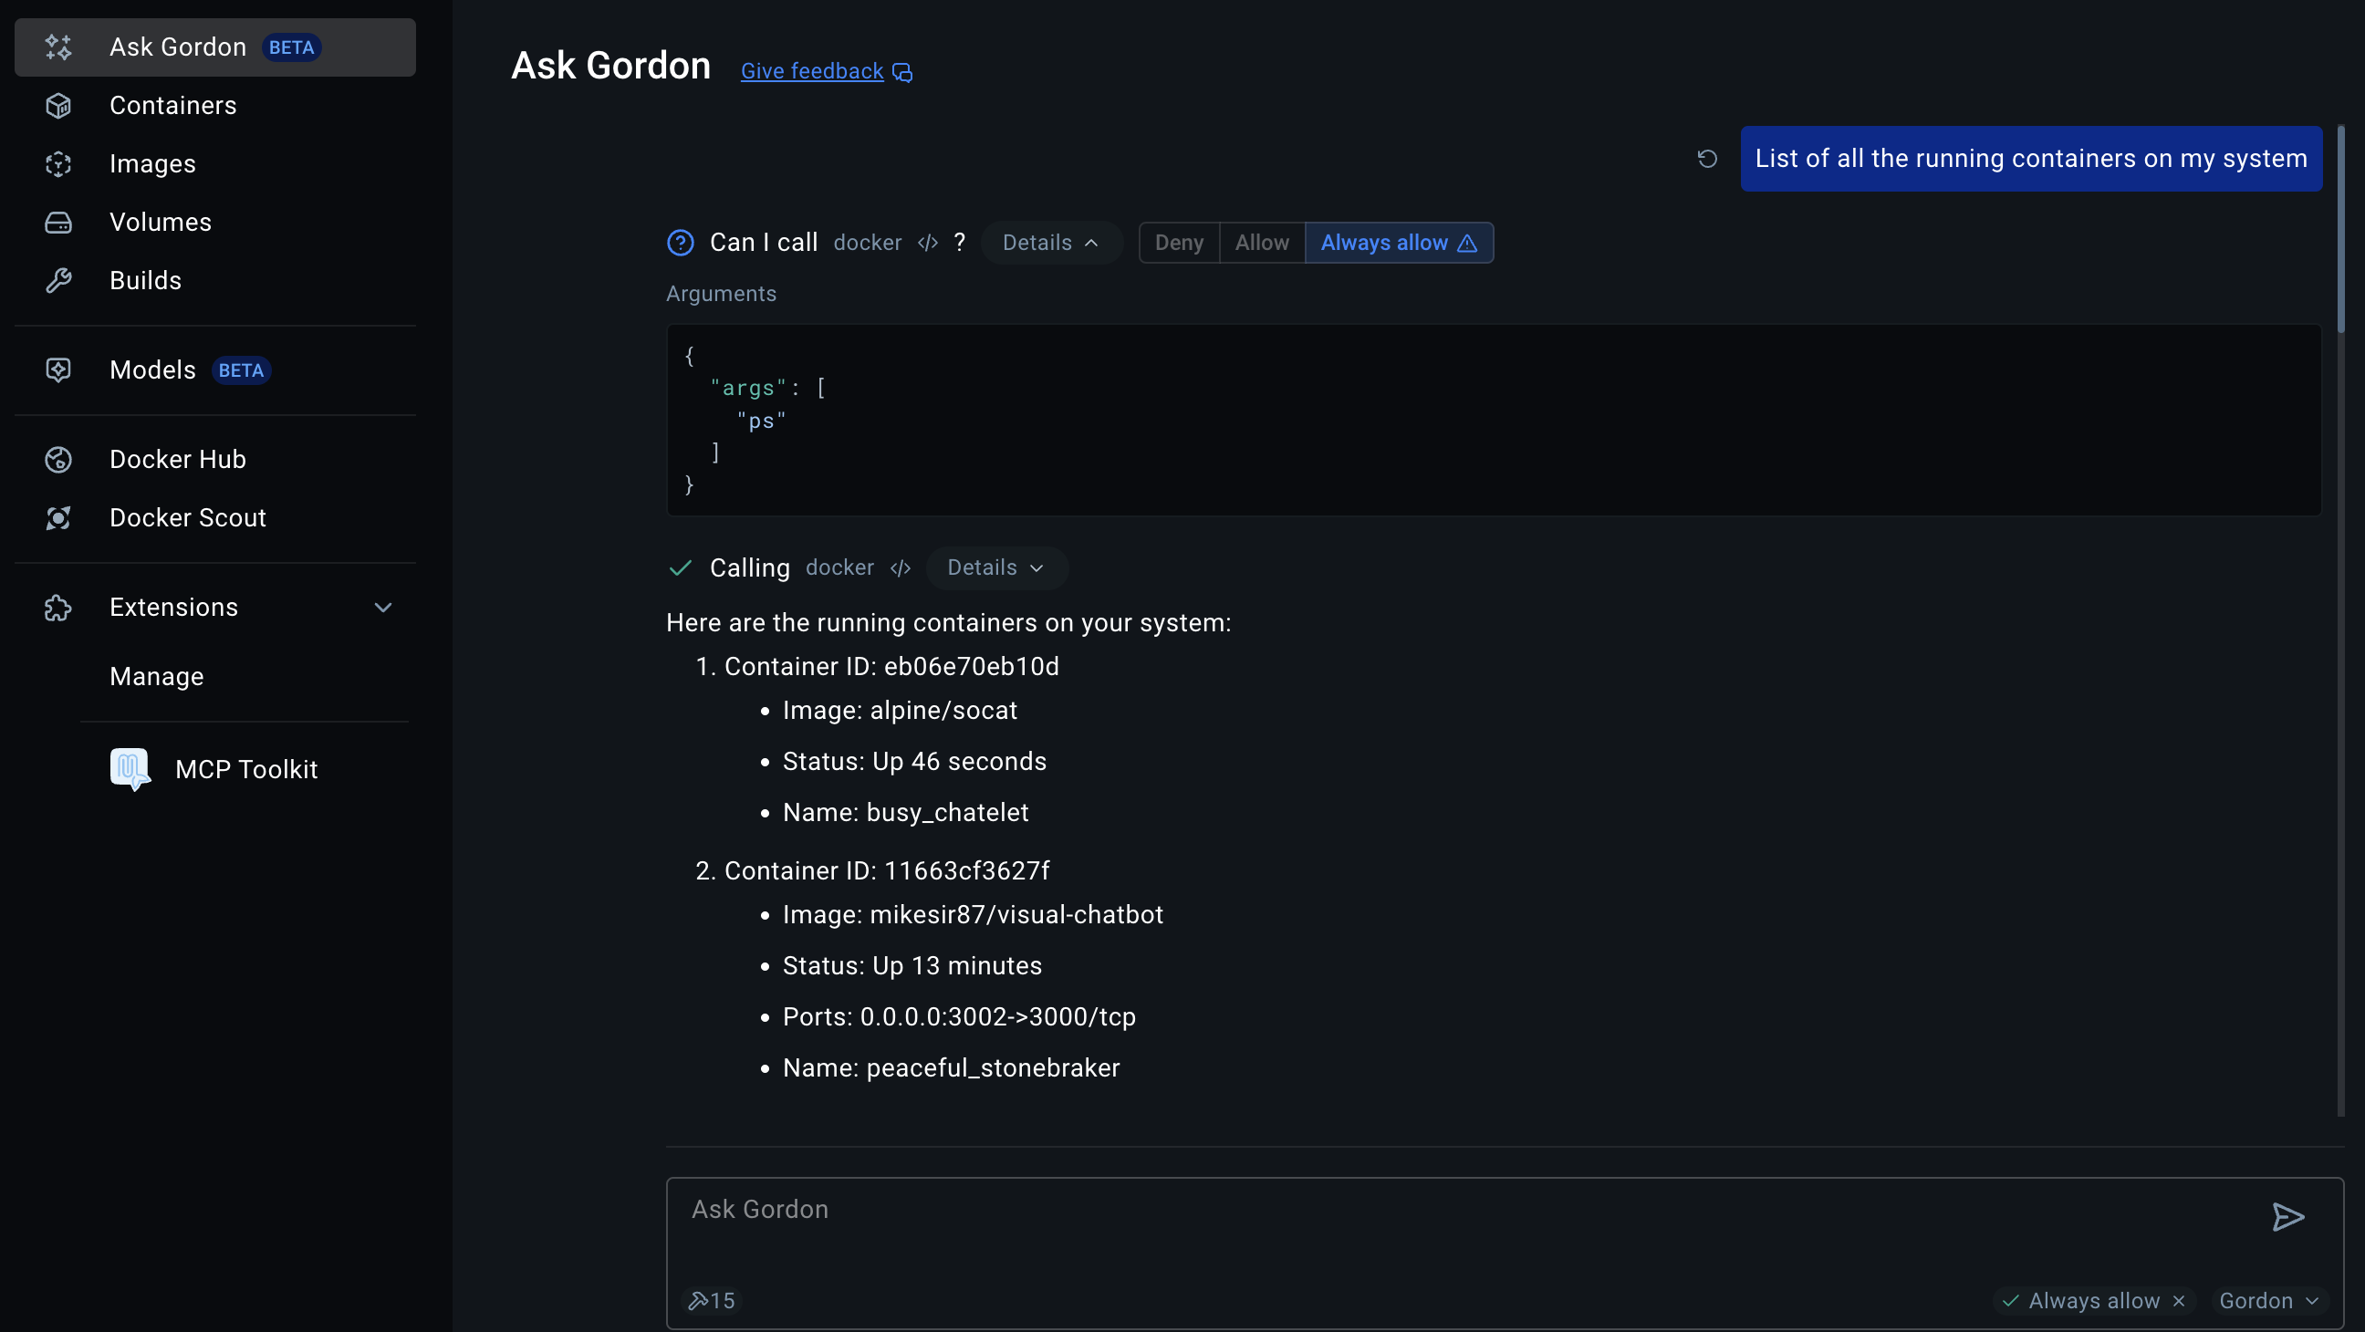Select Manage under Extensions
The image size is (2365, 1332).
pos(156,677)
